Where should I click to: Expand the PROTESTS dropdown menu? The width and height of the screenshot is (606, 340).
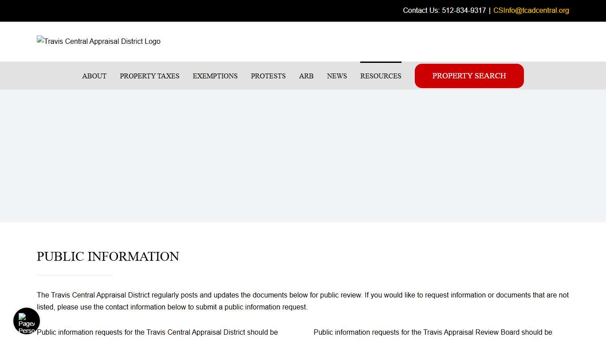(x=268, y=76)
